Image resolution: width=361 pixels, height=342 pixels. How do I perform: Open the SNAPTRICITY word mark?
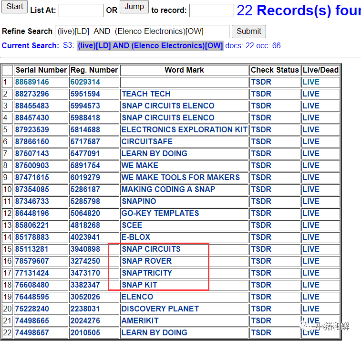point(147,273)
